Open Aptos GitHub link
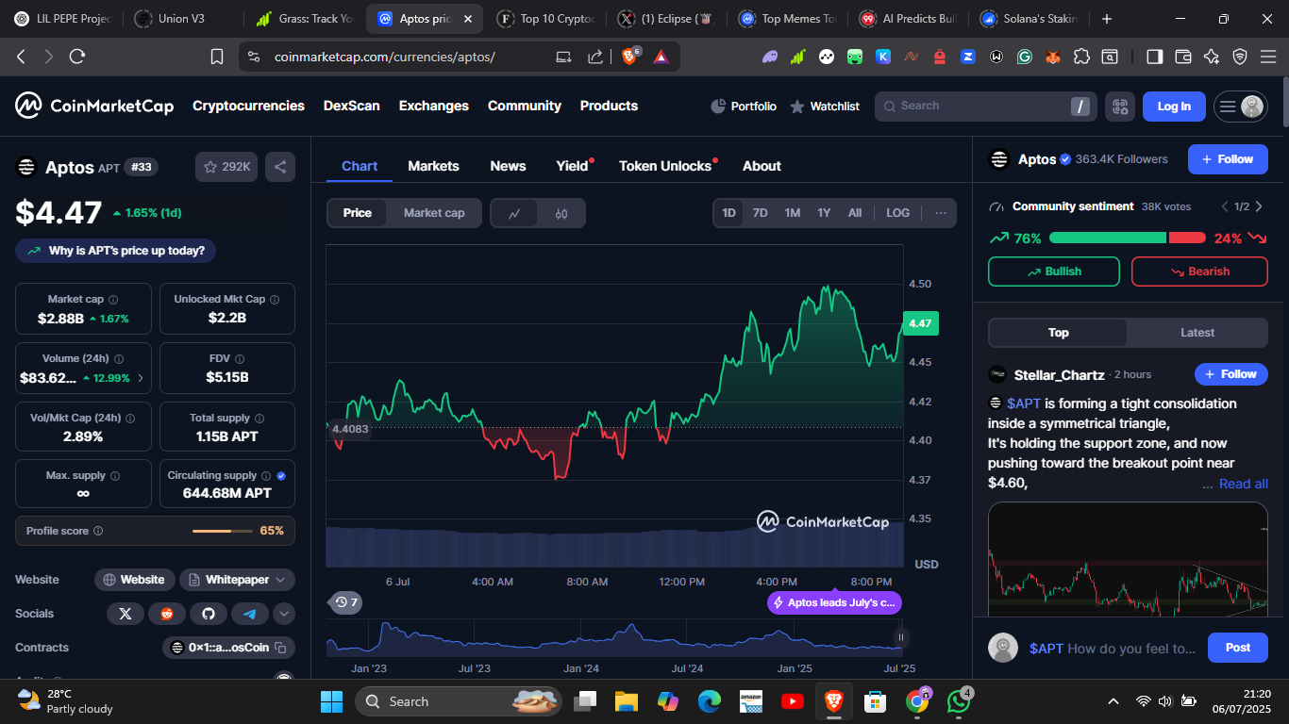 pyautogui.click(x=209, y=614)
